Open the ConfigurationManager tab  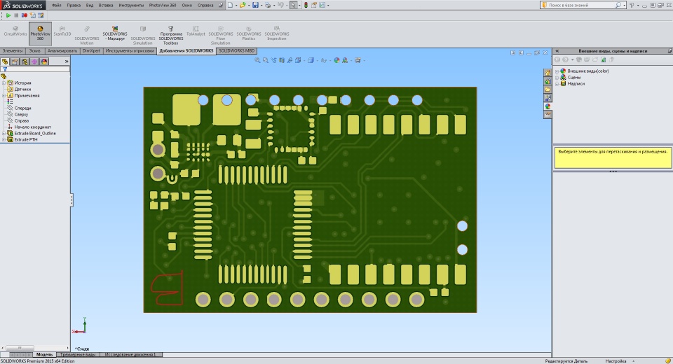[x=25, y=62]
